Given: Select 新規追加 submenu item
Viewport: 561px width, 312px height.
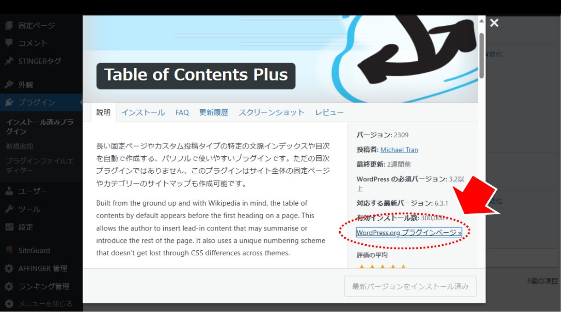Looking at the screenshot, I should click(19, 146).
